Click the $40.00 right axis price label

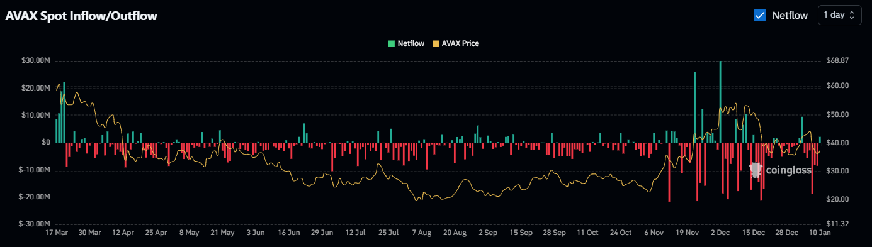click(837, 143)
